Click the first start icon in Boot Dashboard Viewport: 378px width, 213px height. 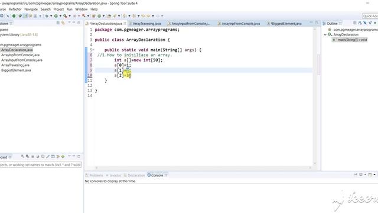point(22,156)
